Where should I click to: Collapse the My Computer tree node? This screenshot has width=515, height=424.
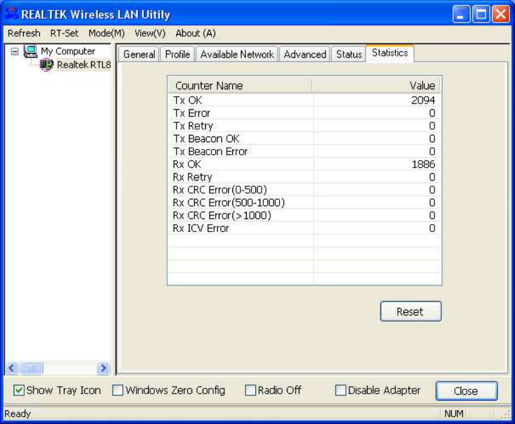[x=15, y=52]
